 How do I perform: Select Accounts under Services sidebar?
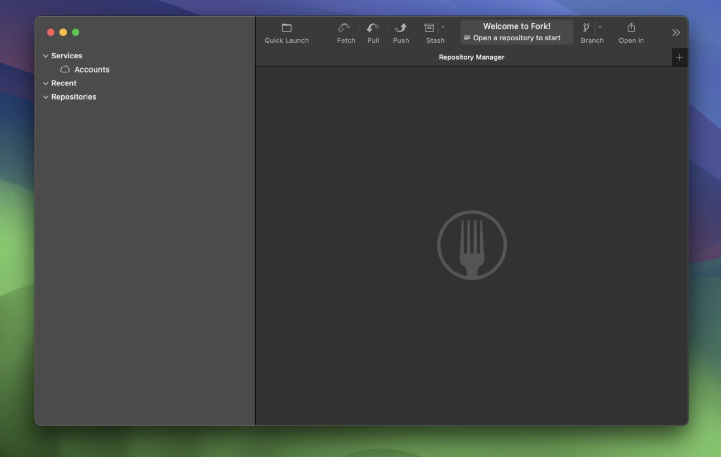(92, 69)
